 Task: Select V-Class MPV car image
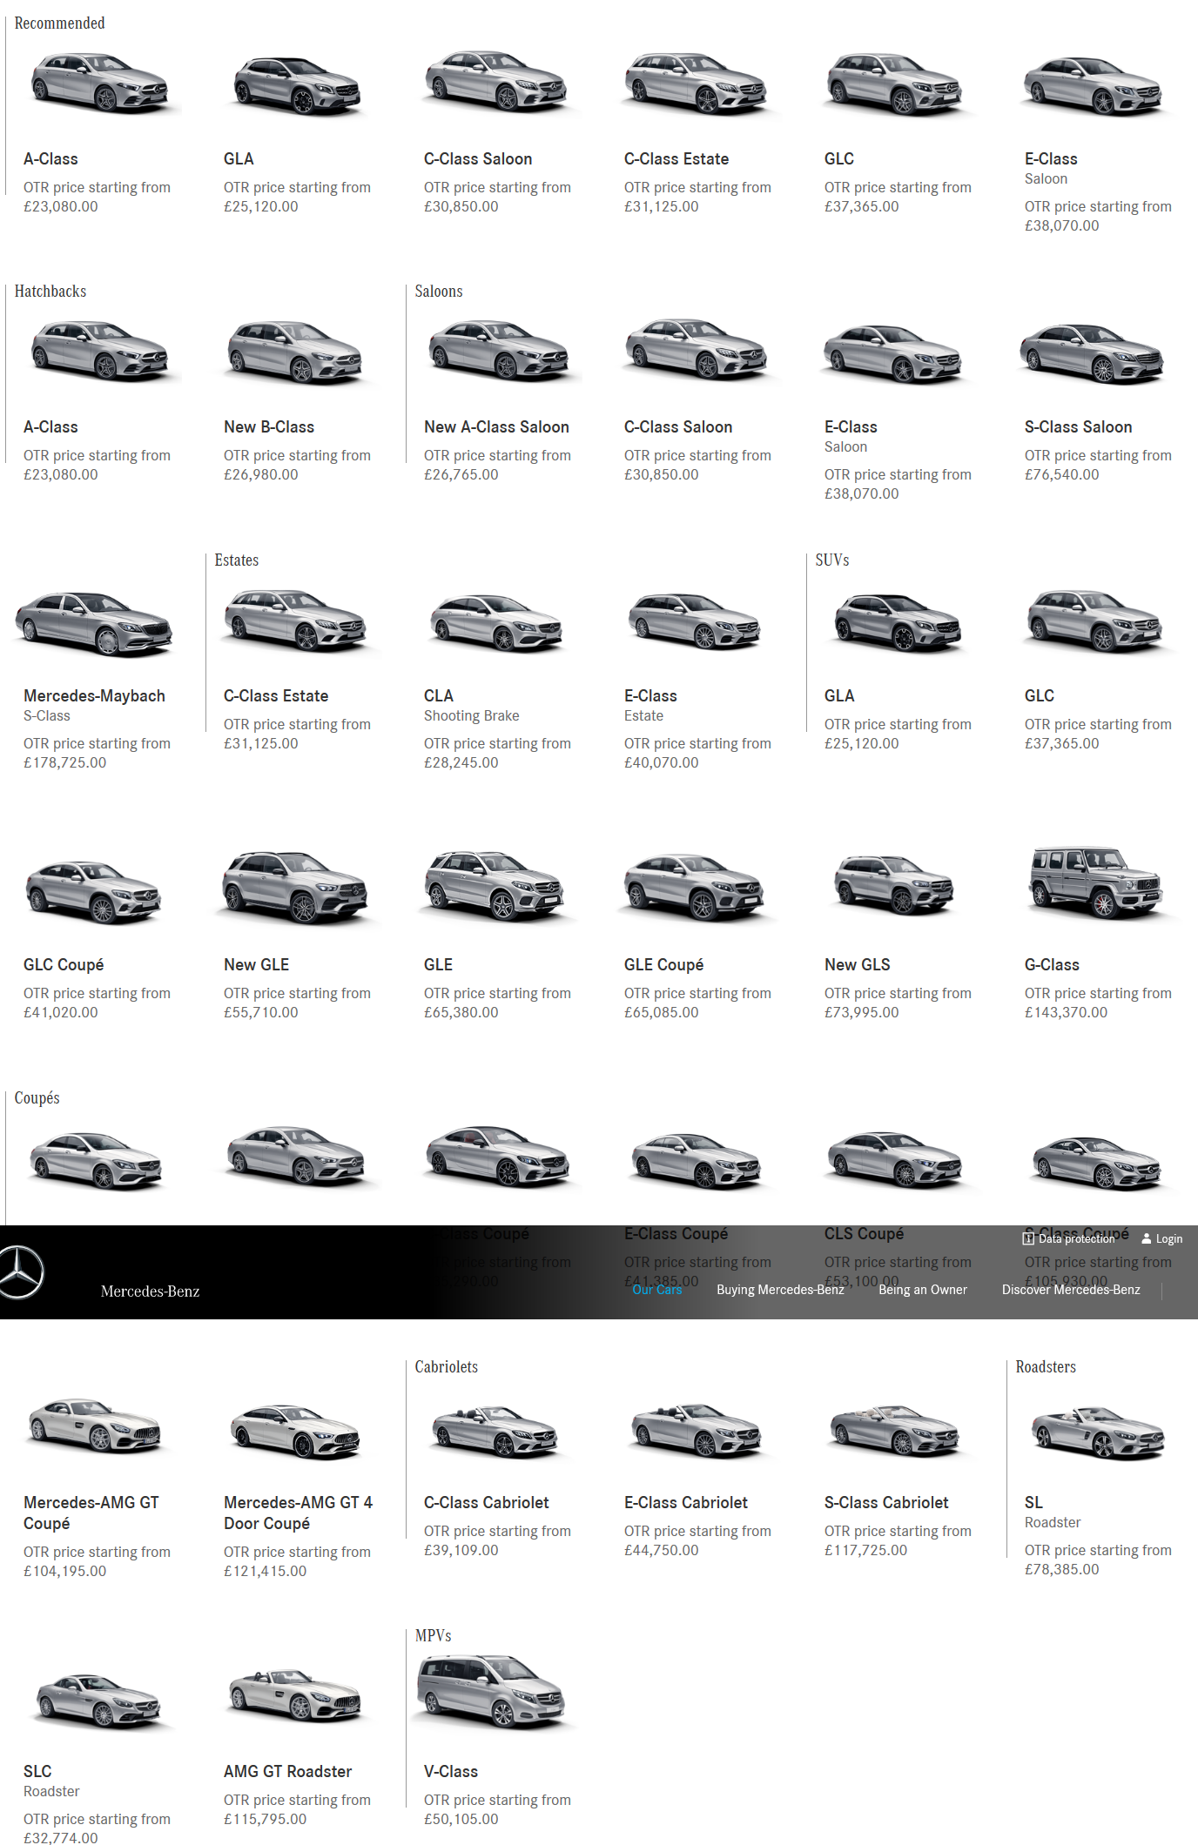[x=492, y=1691]
